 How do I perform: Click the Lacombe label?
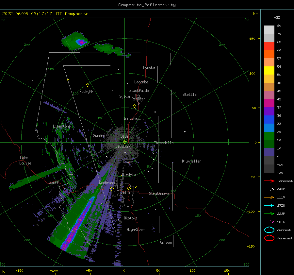(141, 82)
